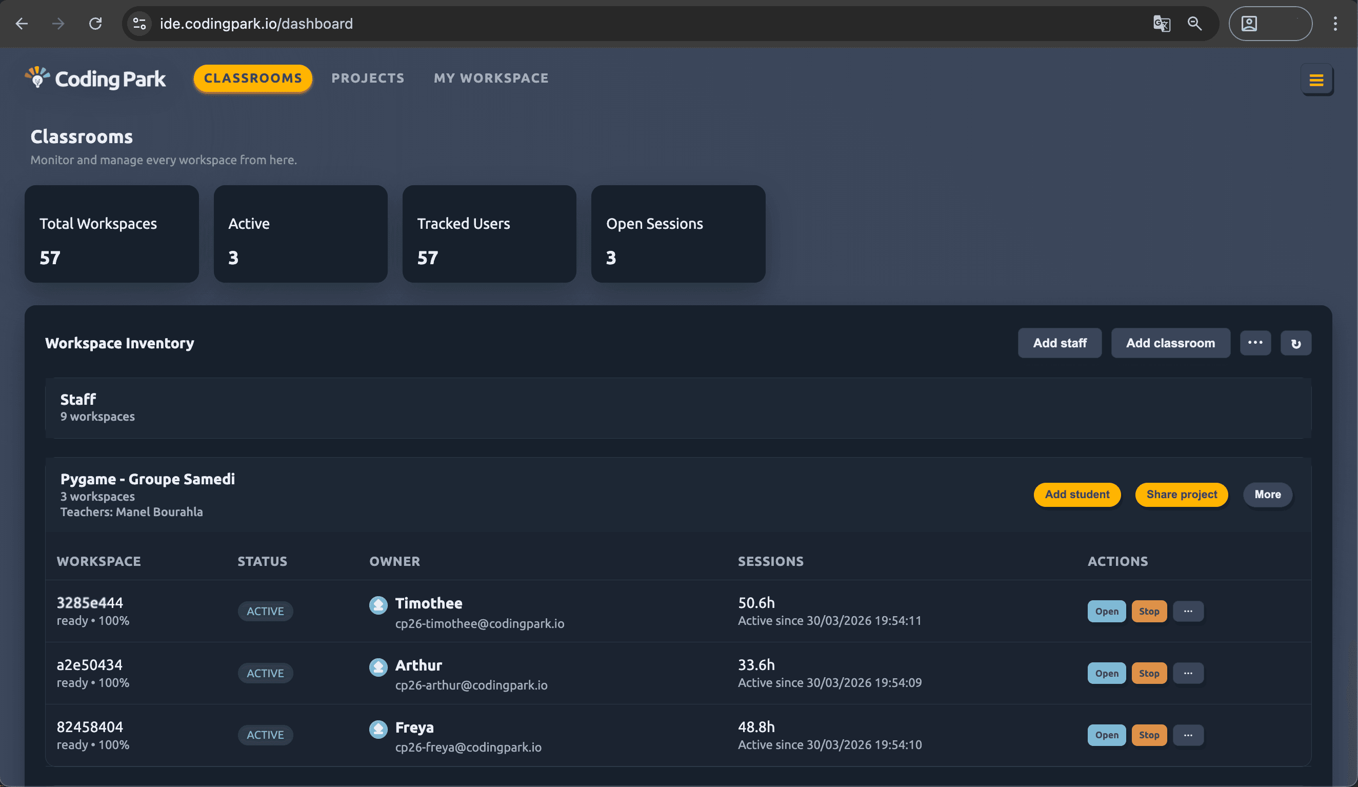
Task: Stop Timothee's workspace 3285e444
Action: point(1148,611)
